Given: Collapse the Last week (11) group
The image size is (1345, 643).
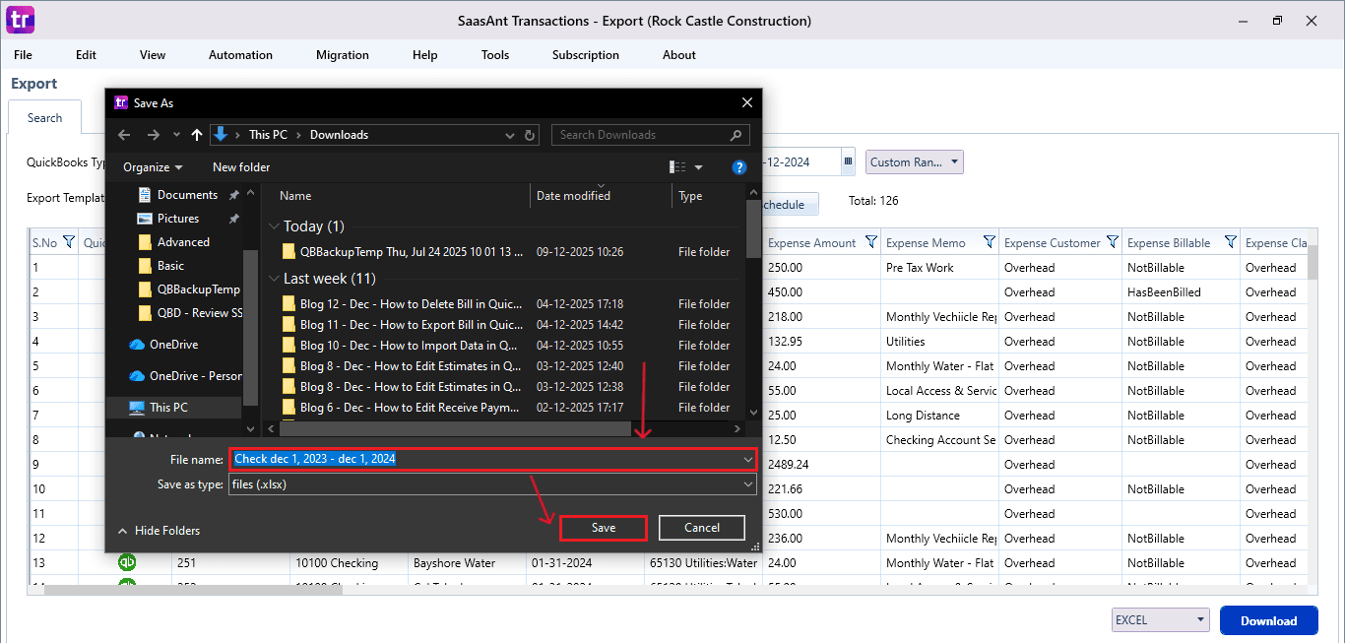Looking at the screenshot, I should (x=274, y=279).
